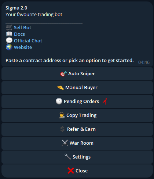The width and height of the screenshot is (154, 179).
Task: Open the War Room button
Action: (77, 143)
